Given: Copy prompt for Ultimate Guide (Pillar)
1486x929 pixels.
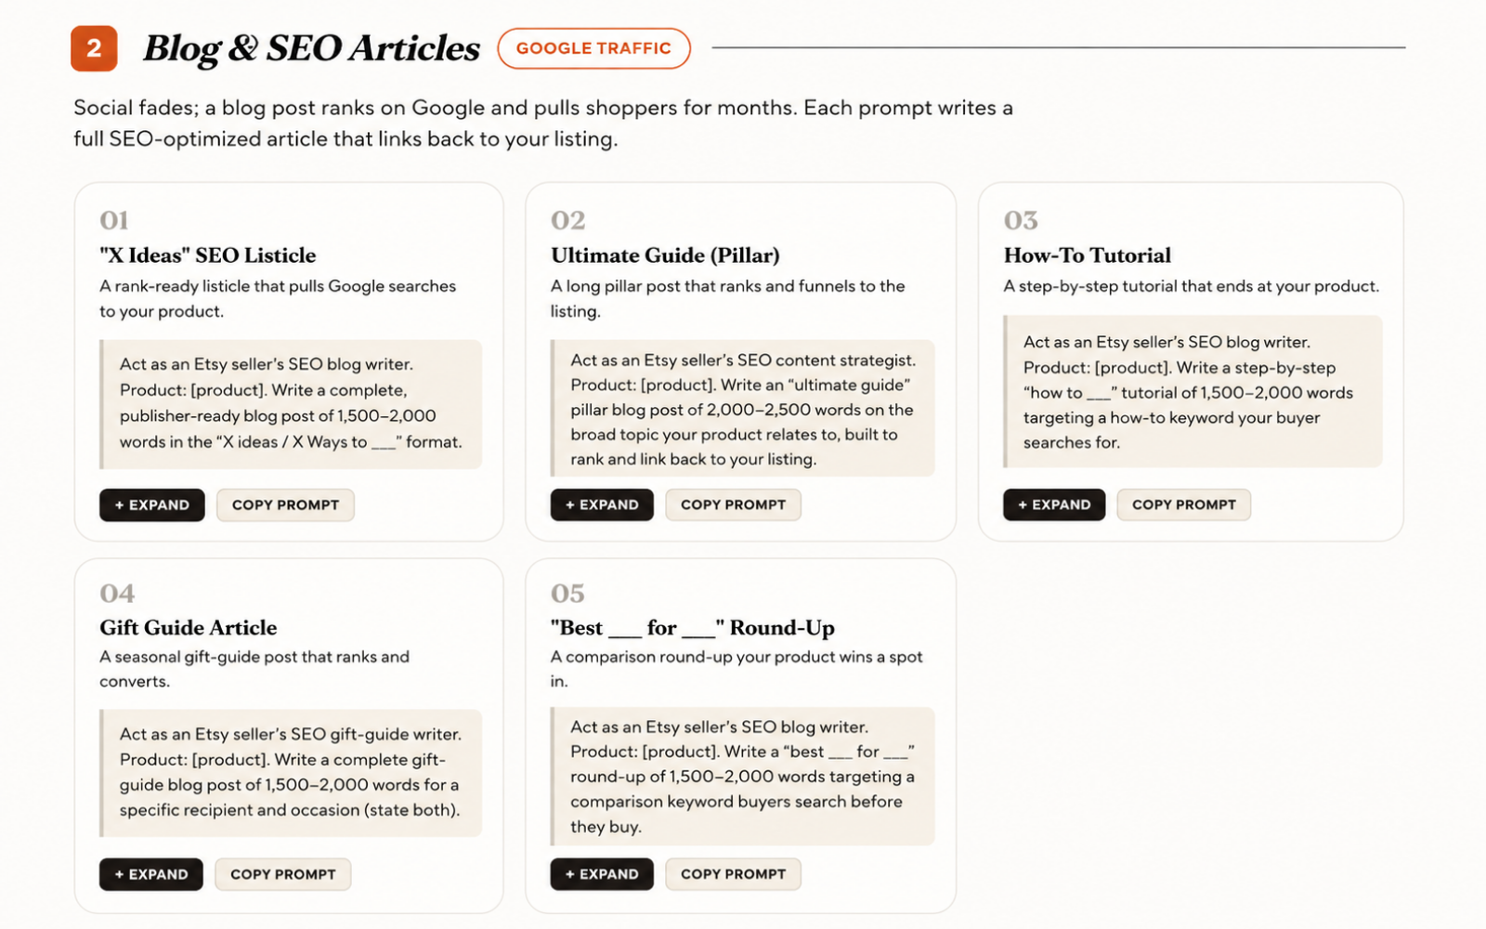Looking at the screenshot, I should coord(733,504).
